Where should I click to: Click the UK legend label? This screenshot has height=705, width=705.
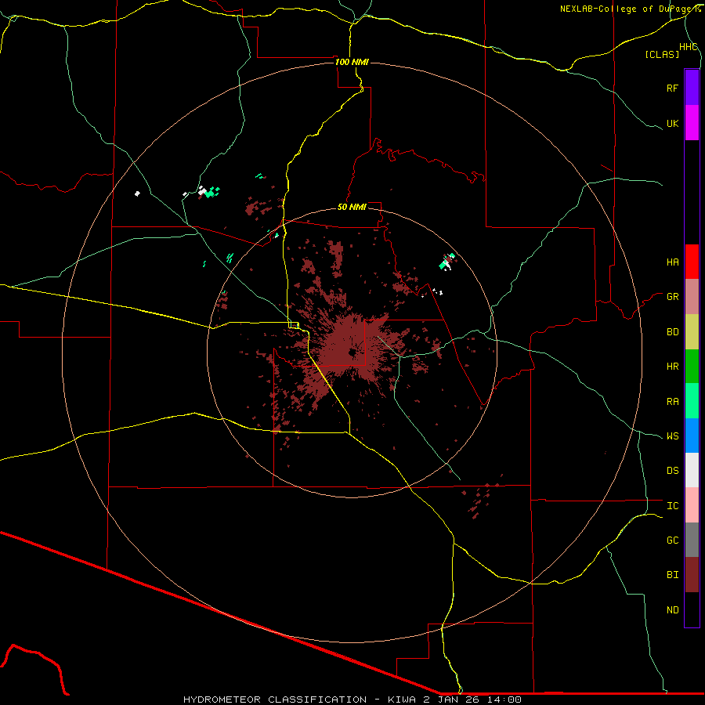[672, 123]
